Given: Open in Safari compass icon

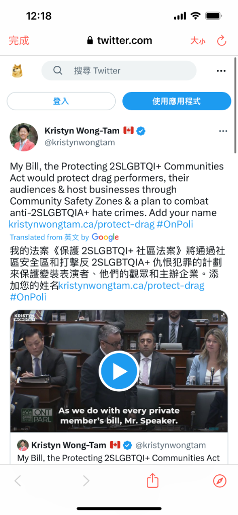Looking at the screenshot, I should (219, 481).
